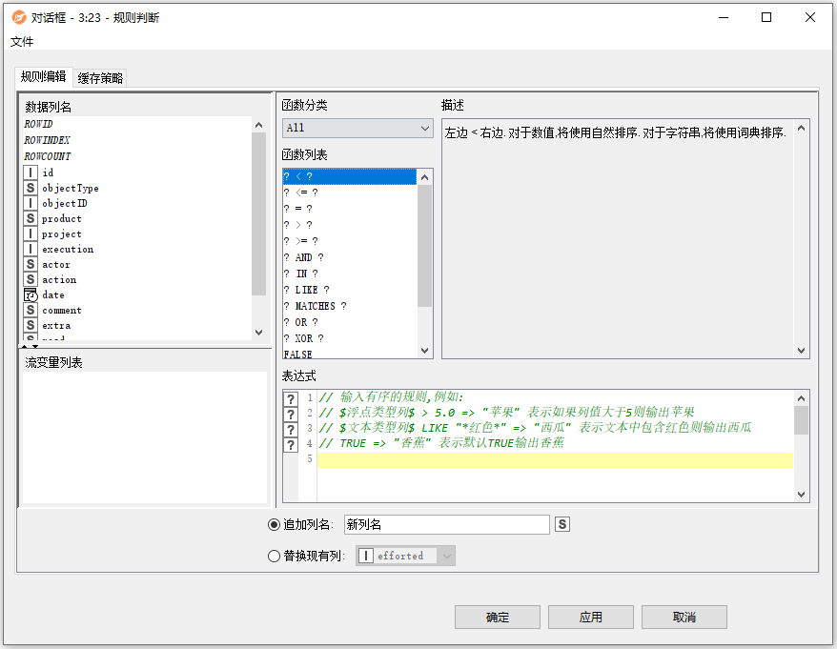Switch to the 缓存策略 tab
Viewport: 837px width, 649px height.
(x=101, y=78)
